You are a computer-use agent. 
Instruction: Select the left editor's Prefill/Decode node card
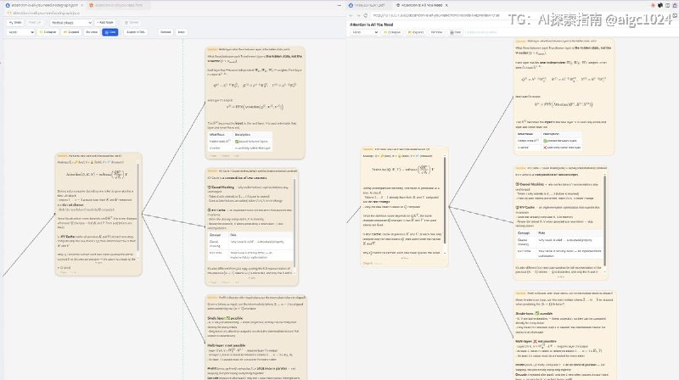coord(256,338)
